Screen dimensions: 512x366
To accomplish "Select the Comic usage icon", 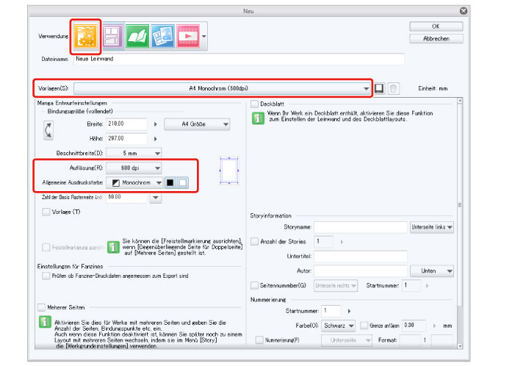I will [x=112, y=36].
